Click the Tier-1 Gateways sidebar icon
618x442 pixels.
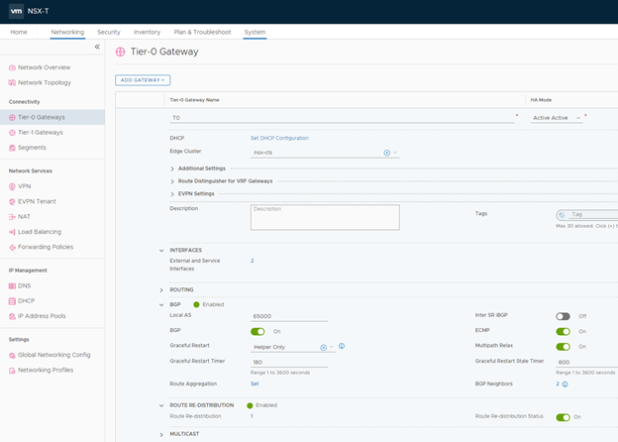click(x=12, y=133)
